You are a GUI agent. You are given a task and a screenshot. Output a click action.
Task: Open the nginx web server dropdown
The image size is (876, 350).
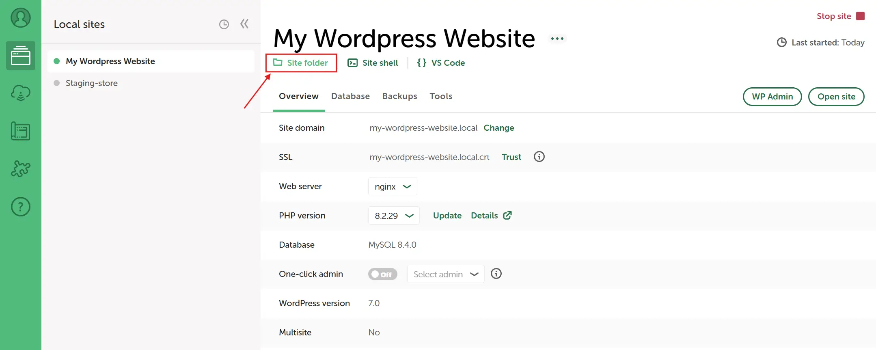(393, 186)
